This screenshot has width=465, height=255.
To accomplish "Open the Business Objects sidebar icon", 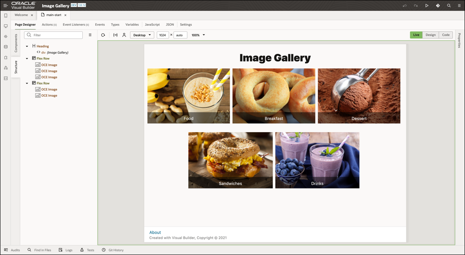I will coord(5,47).
